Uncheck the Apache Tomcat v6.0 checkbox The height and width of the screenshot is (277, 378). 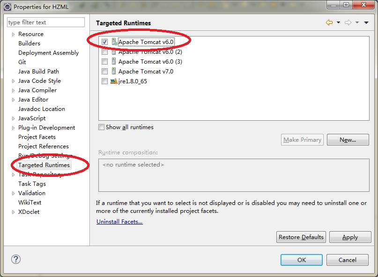[104, 42]
